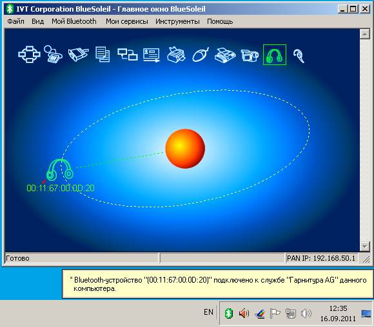The height and width of the screenshot is (327, 374).
Task: Select the Dial-up Networking service icon
Action: [x=53, y=54]
